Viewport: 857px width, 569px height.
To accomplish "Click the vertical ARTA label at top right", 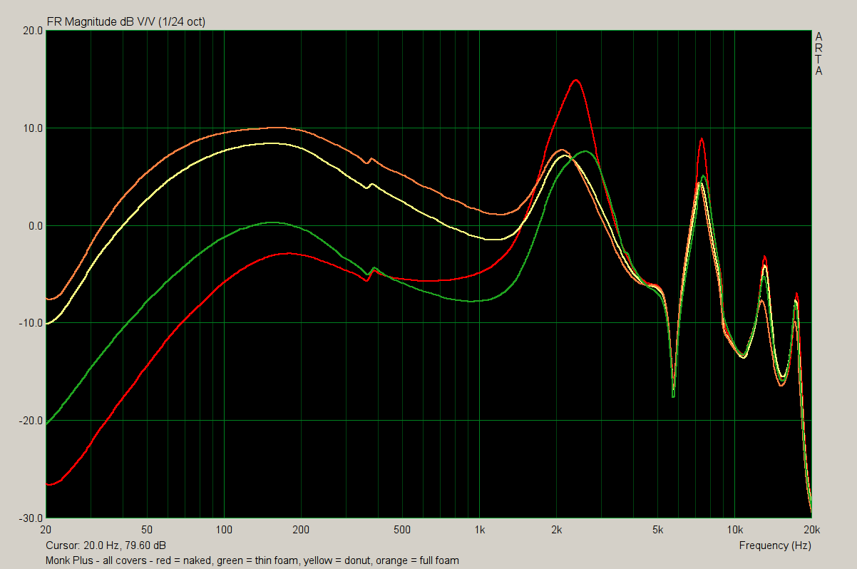I will (818, 53).
